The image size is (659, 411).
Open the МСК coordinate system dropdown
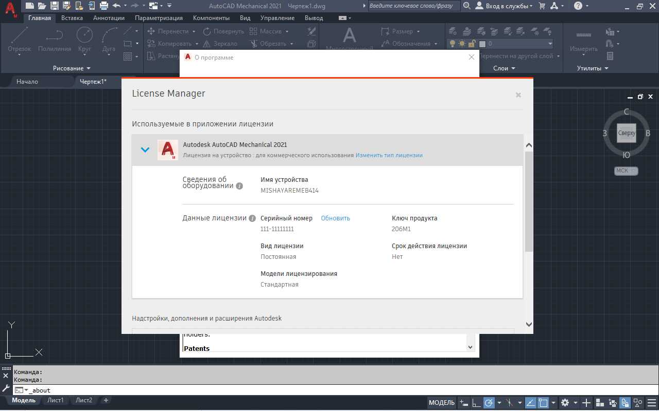(626, 171)
